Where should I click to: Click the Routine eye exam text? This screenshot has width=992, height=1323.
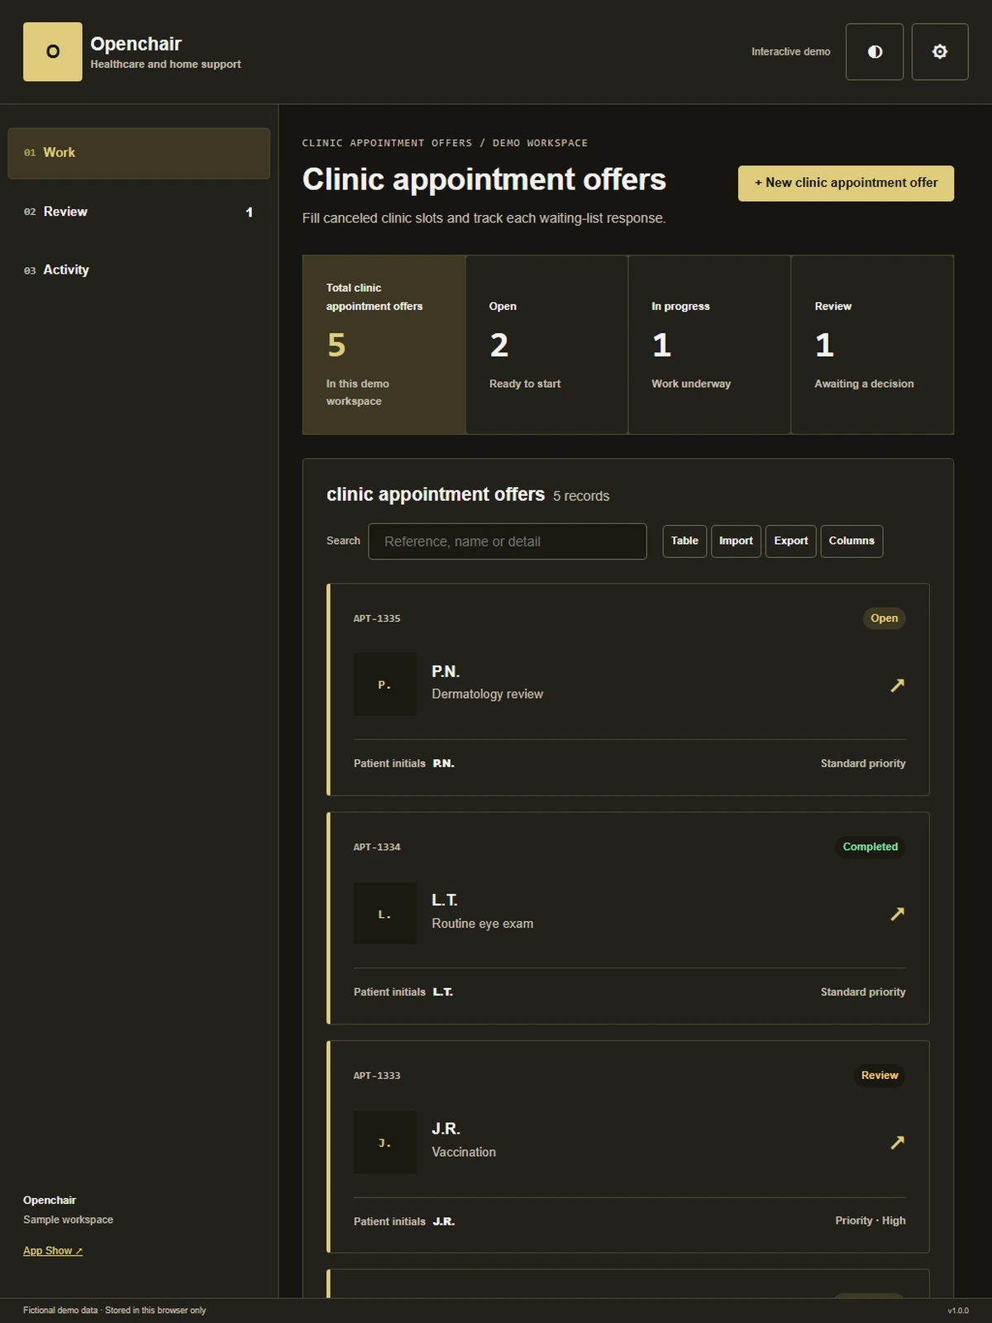483,924
